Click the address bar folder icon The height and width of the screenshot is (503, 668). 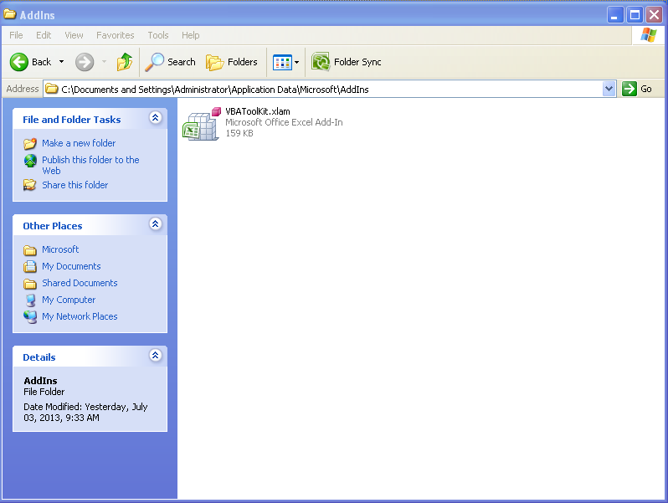coord(52,89)
